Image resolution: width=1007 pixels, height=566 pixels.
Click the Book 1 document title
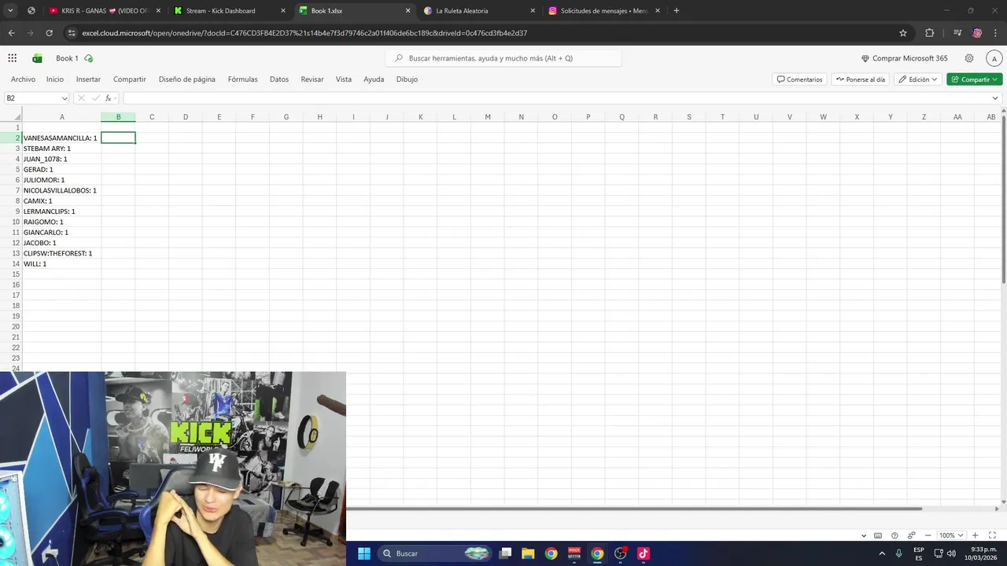point(67,58)
